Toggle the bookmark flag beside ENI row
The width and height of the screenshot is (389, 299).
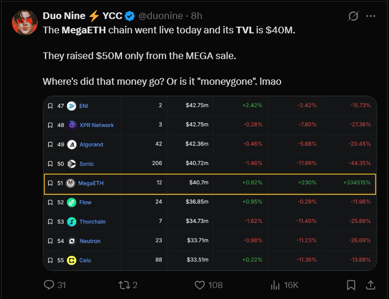click(50, 106)
